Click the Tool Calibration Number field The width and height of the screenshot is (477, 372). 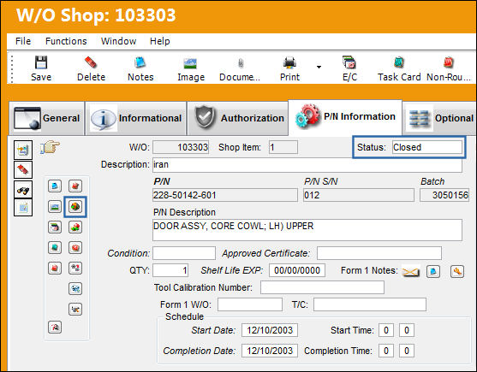(x=322, y=287)
